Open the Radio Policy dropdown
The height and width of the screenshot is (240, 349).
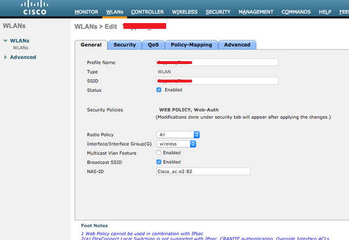178,134
